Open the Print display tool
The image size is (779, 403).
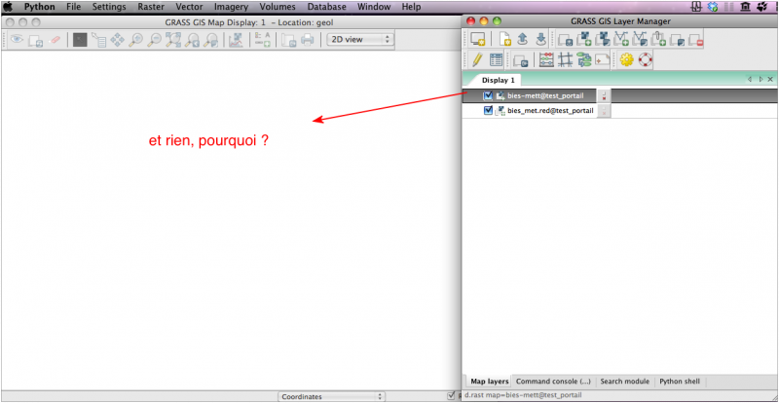(307, 40)
